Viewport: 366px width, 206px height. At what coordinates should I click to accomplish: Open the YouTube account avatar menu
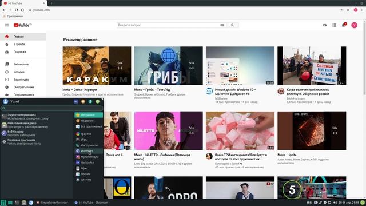354,25
